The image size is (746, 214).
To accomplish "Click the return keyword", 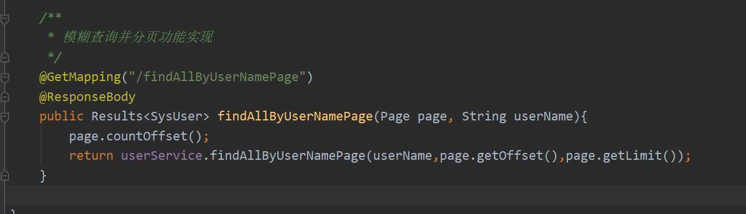I will pyautogui.click(x=91, y=156).
